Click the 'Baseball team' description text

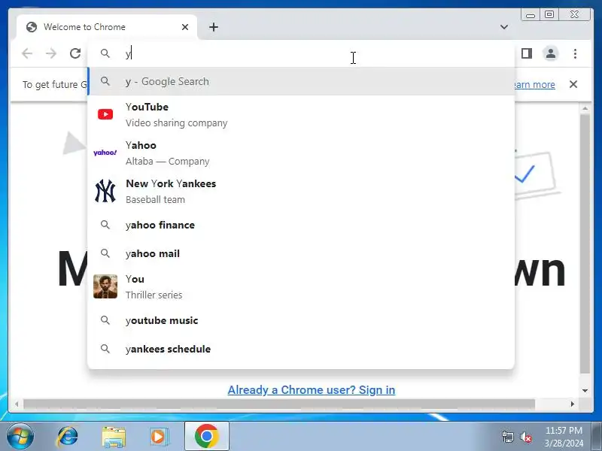tap(156, 199)
